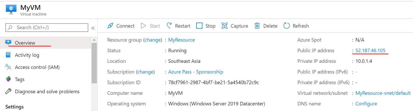Image resolution: width=413 pixels, height=111 pixels.
Task: Click the Overview monitor icon
Action: click(8, 42)
